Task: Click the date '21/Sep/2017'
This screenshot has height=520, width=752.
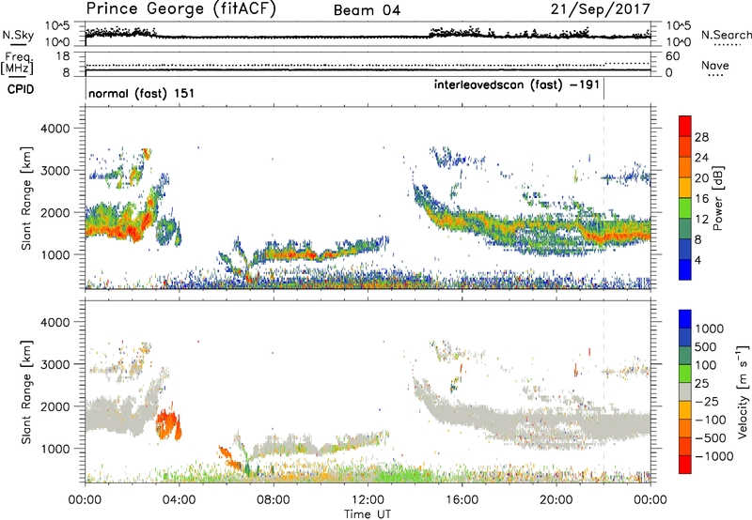Action: coord(601,9)
